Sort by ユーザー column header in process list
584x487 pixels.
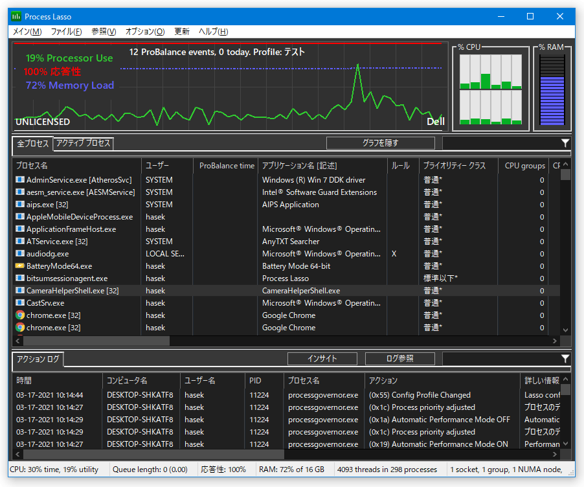tap(167, 165)
